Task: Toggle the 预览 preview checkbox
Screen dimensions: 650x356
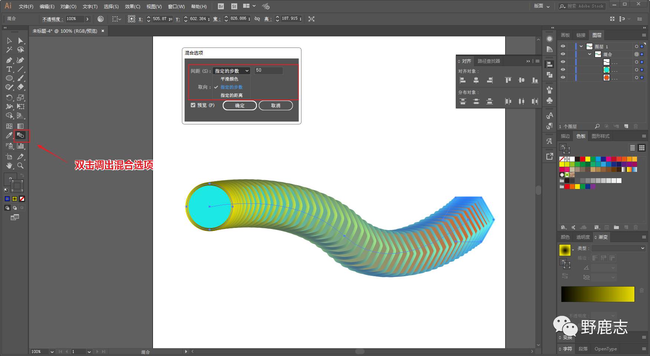Action: pyautogui.click(x=193, y=105)
